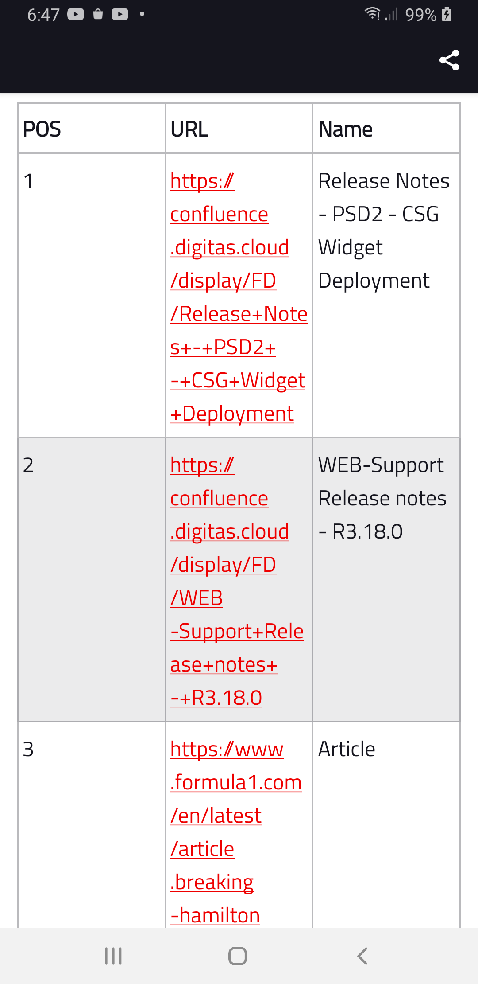478x984 pixels.
Task: Tap the Back navigation arrow
Action: pos(363,956)
